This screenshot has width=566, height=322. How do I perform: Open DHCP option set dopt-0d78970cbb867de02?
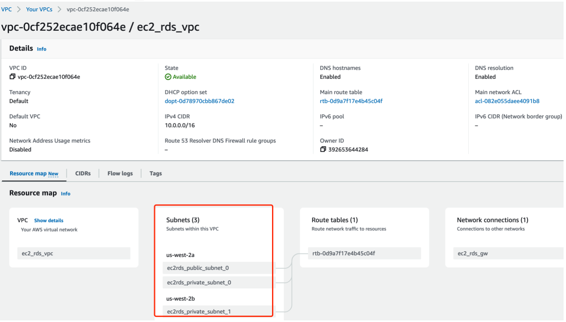[x=199, y=101]
